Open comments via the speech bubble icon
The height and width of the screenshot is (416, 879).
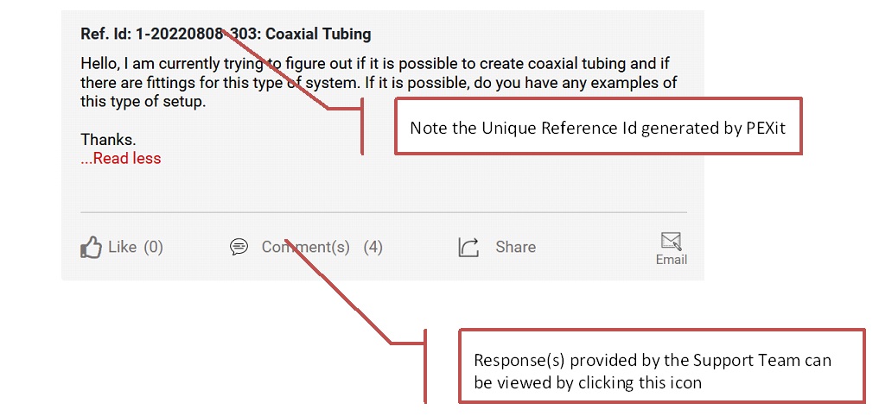[x=239, y=247]
